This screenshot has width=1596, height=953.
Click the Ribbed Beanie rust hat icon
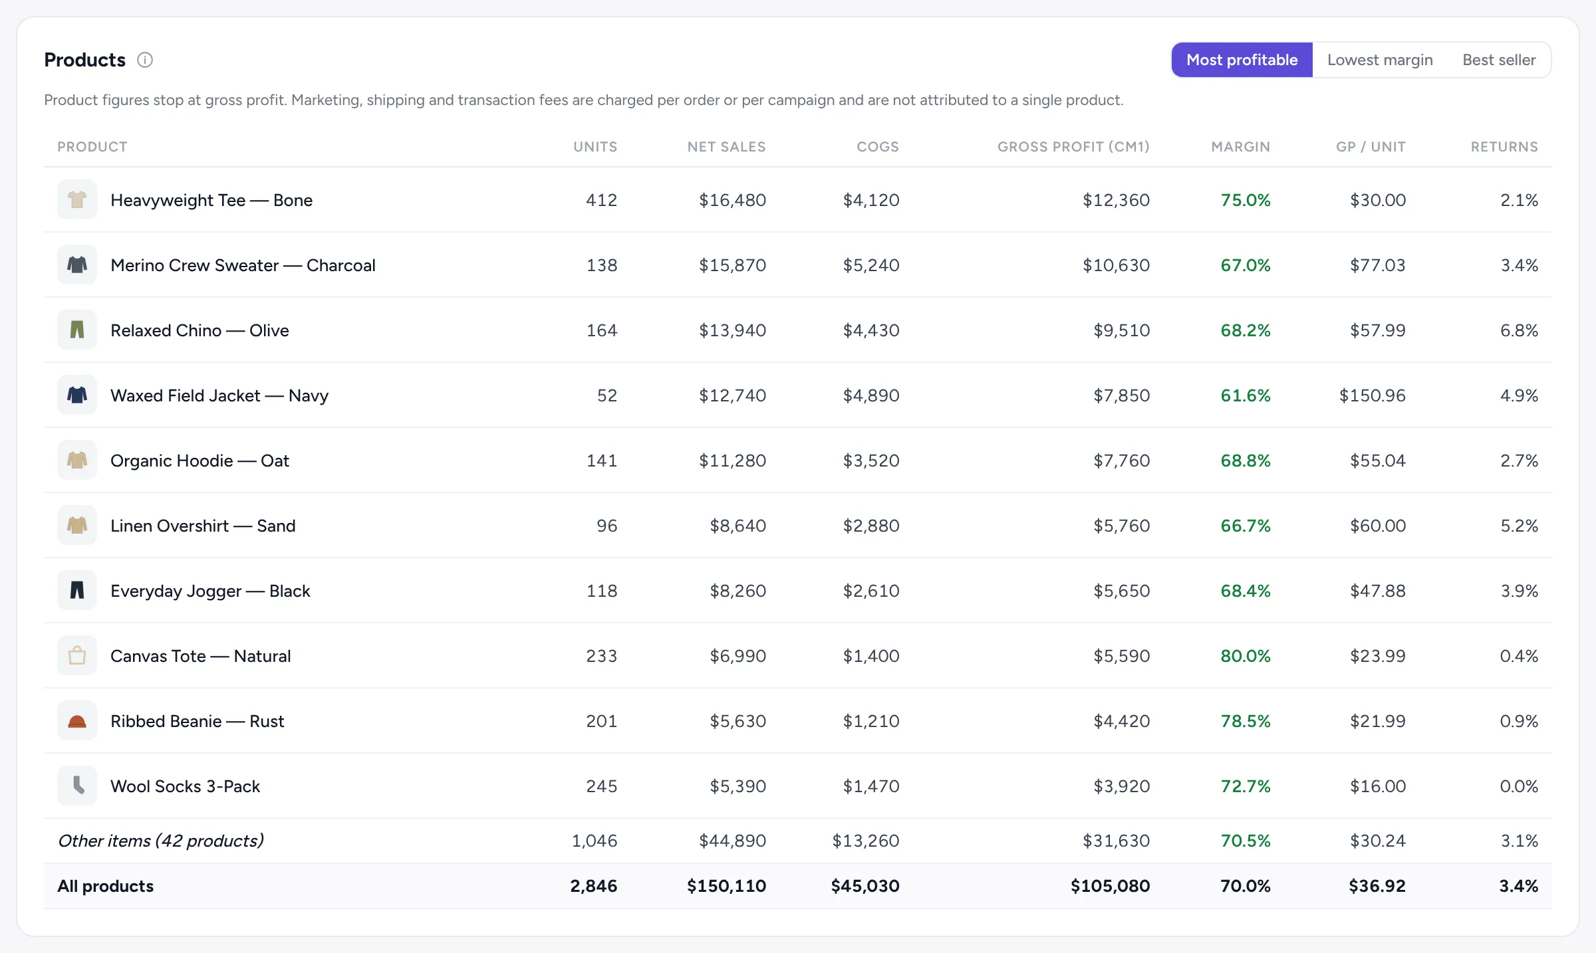(x=77, y=720)
